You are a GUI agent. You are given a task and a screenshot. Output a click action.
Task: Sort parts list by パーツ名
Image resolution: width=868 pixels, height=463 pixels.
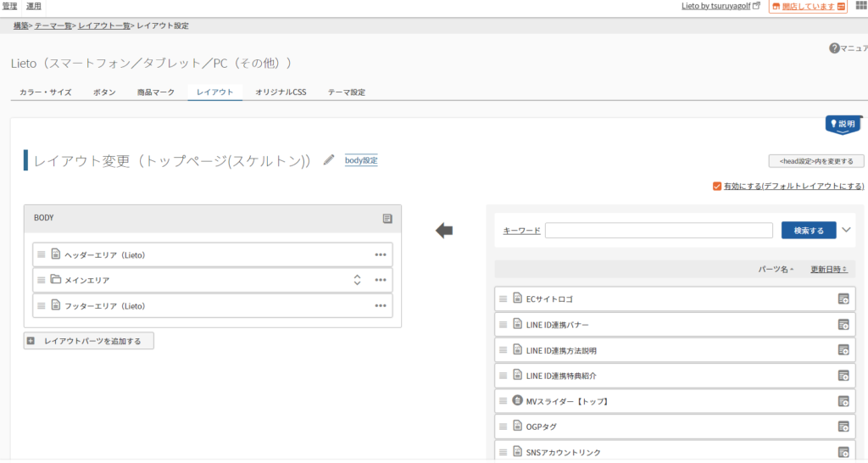point(776,269)
